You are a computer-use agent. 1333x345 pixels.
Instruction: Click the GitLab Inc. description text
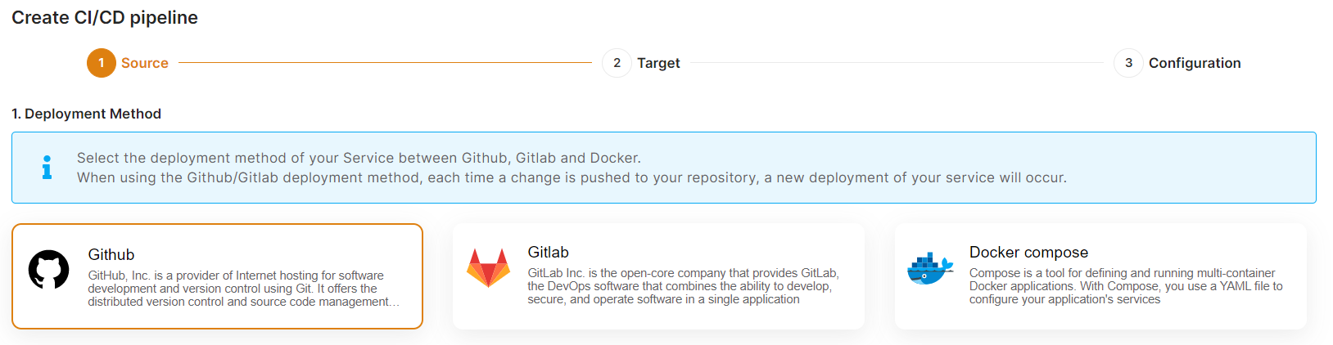coord(682,286)
